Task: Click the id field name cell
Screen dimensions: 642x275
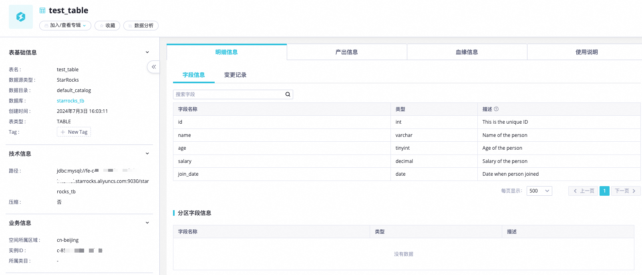Action: click(x=282, y=122)
